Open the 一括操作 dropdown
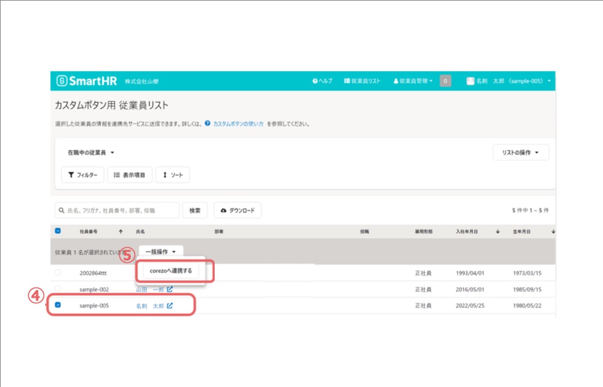Screen dimensions: 603x387 point(161,252)
